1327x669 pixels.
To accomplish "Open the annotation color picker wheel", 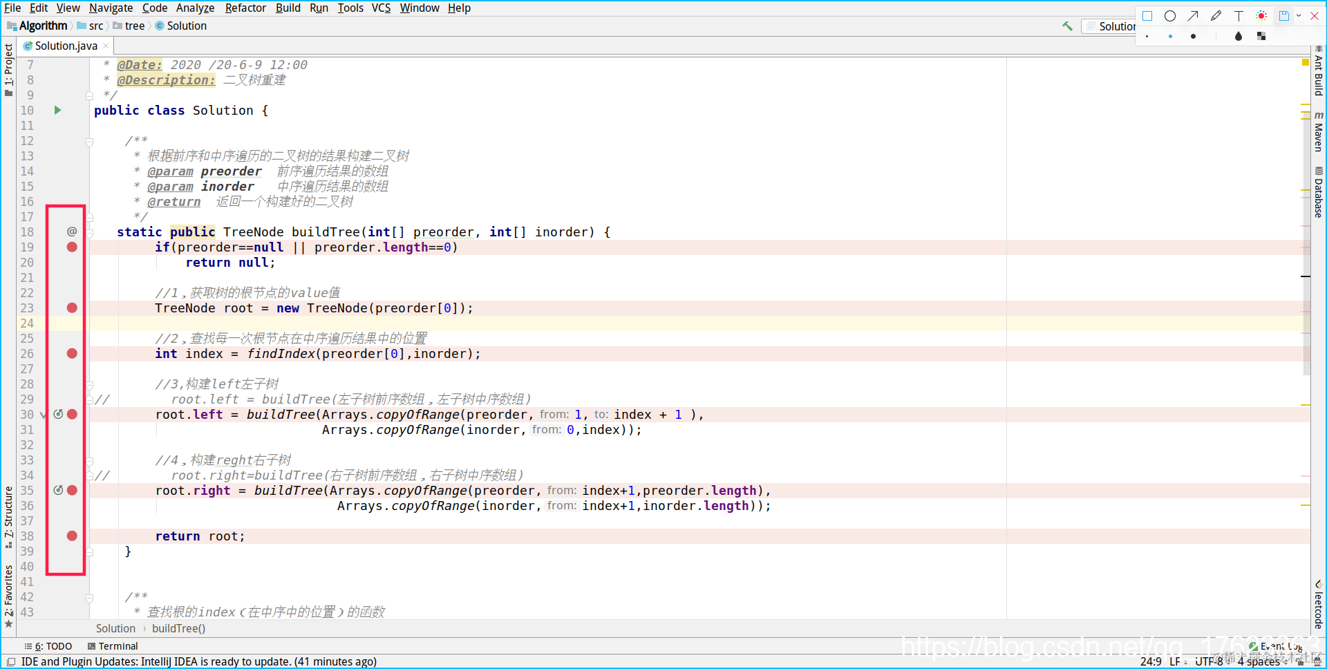I will point(1261,16).
